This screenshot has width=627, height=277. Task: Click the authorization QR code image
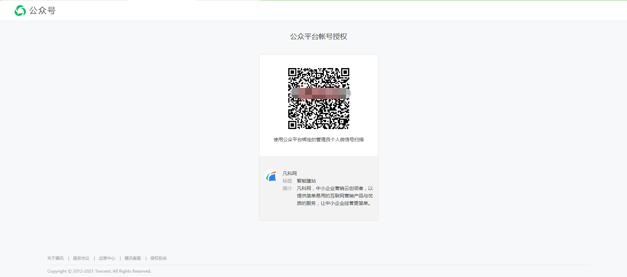(319, 99)
